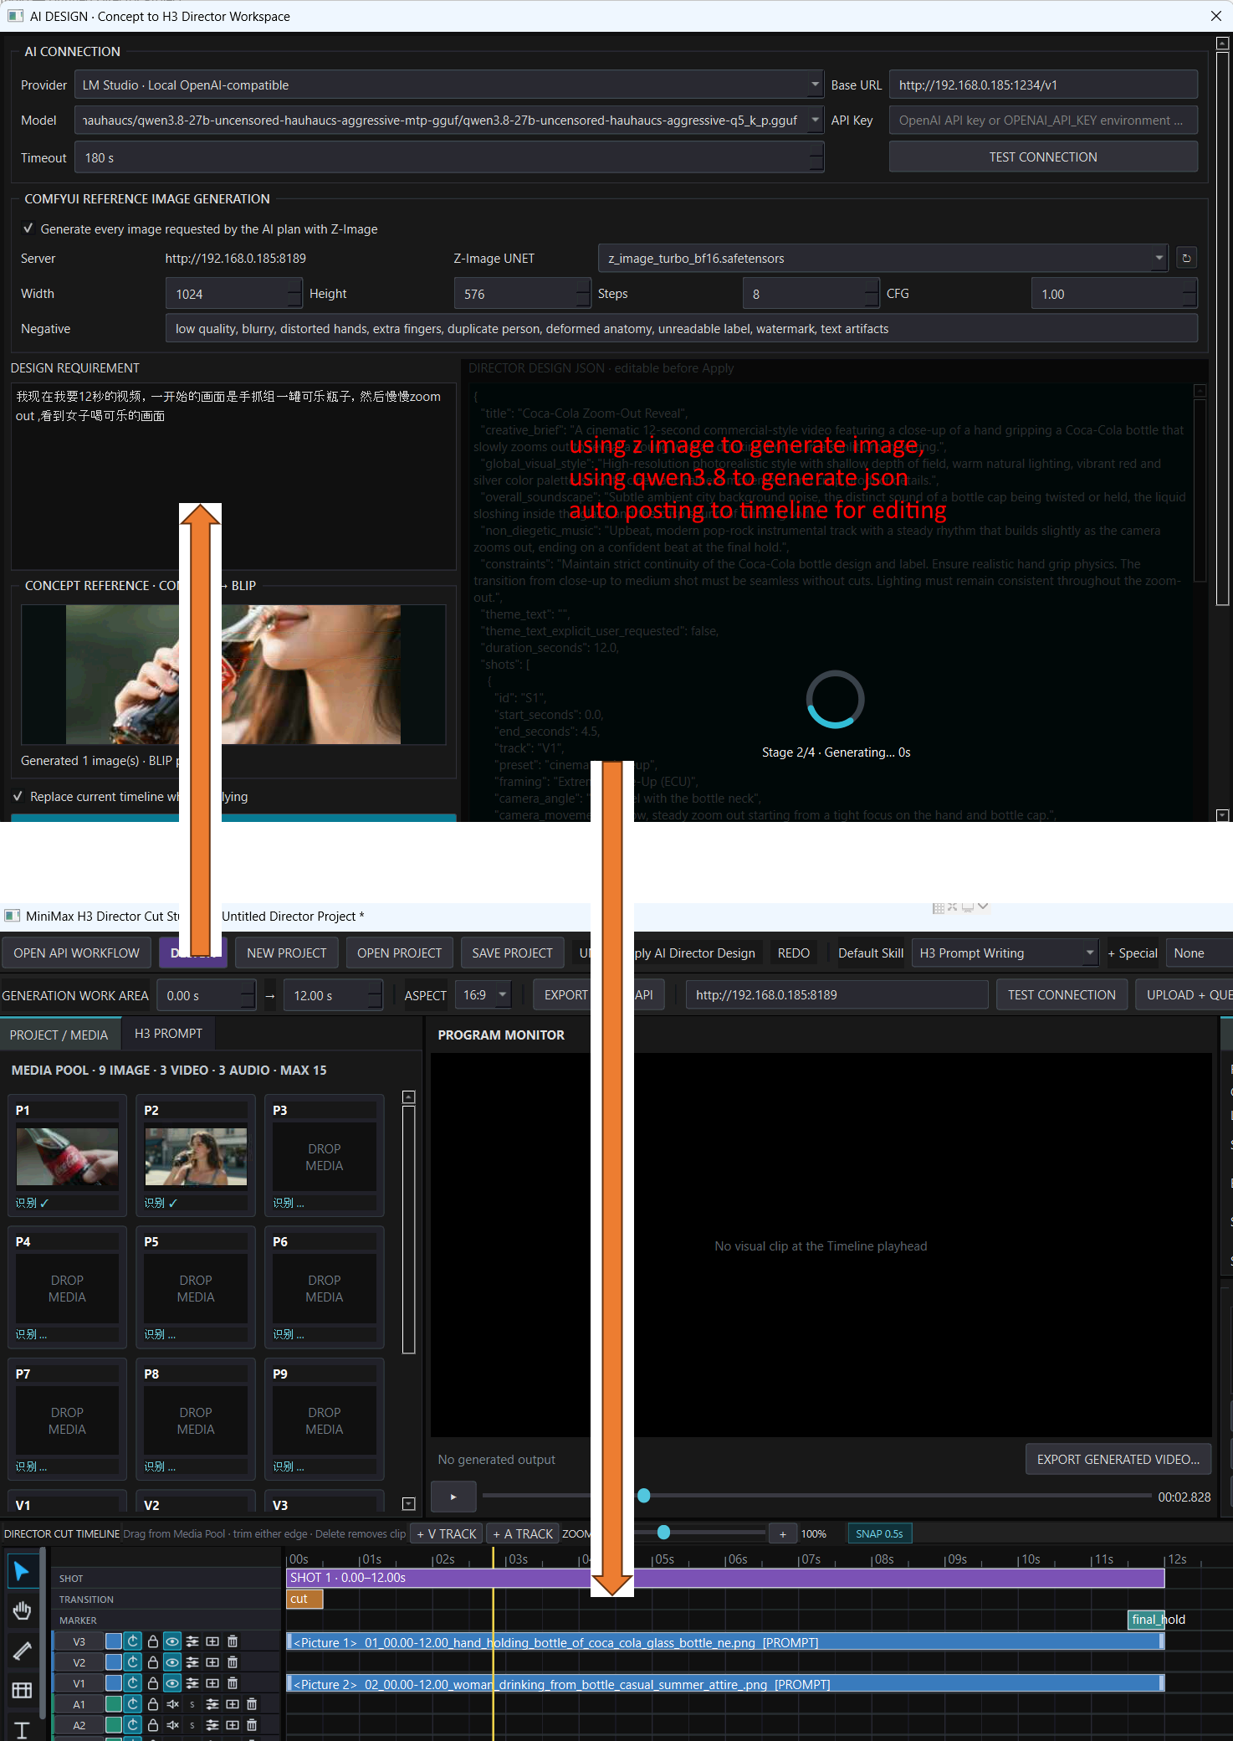Lock the A2 audio track
Viewport: 1233px width, 1741px height.
[x=153, y=1724]
